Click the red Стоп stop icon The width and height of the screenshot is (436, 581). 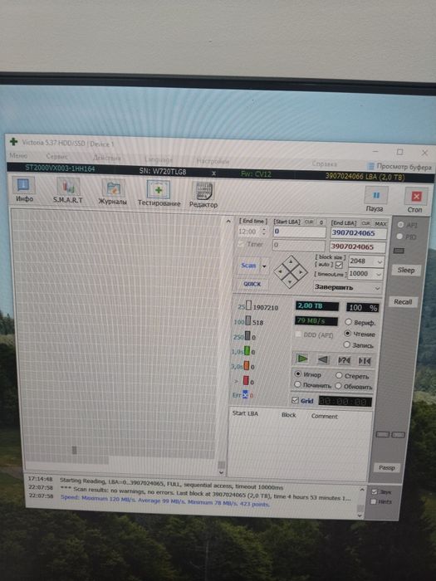click(x=415, y=197)
